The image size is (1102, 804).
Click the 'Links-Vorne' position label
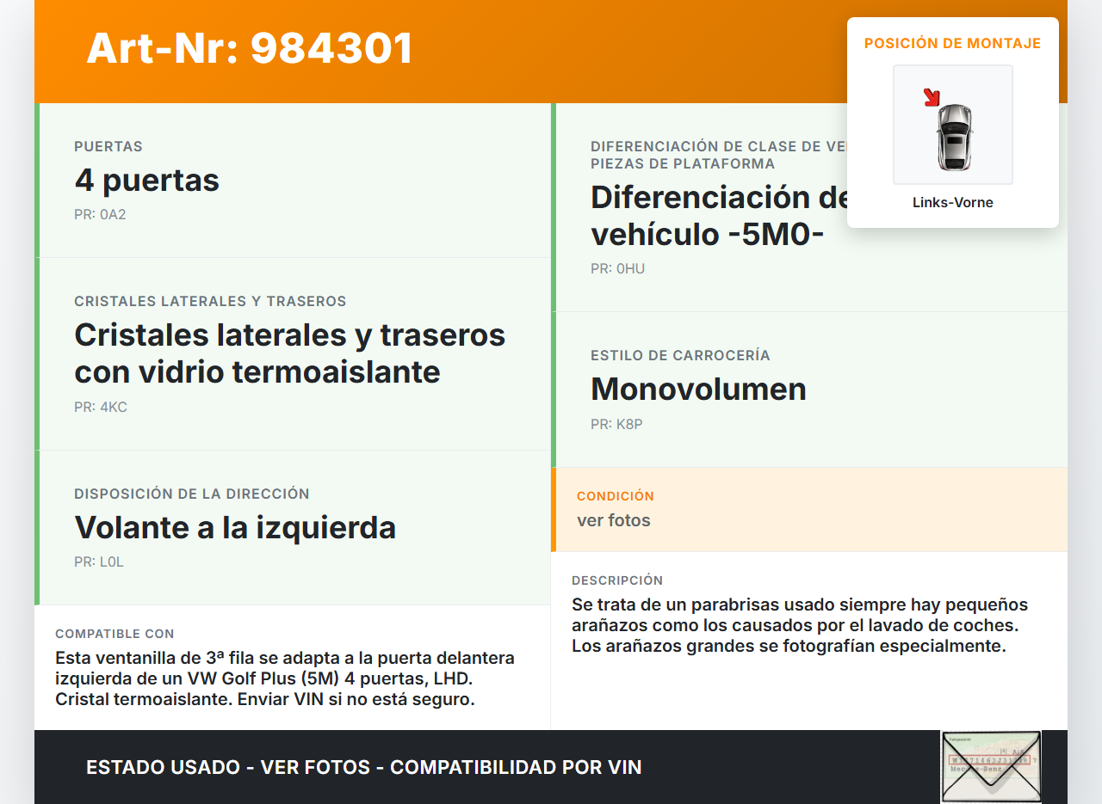[x=953, y=203]
